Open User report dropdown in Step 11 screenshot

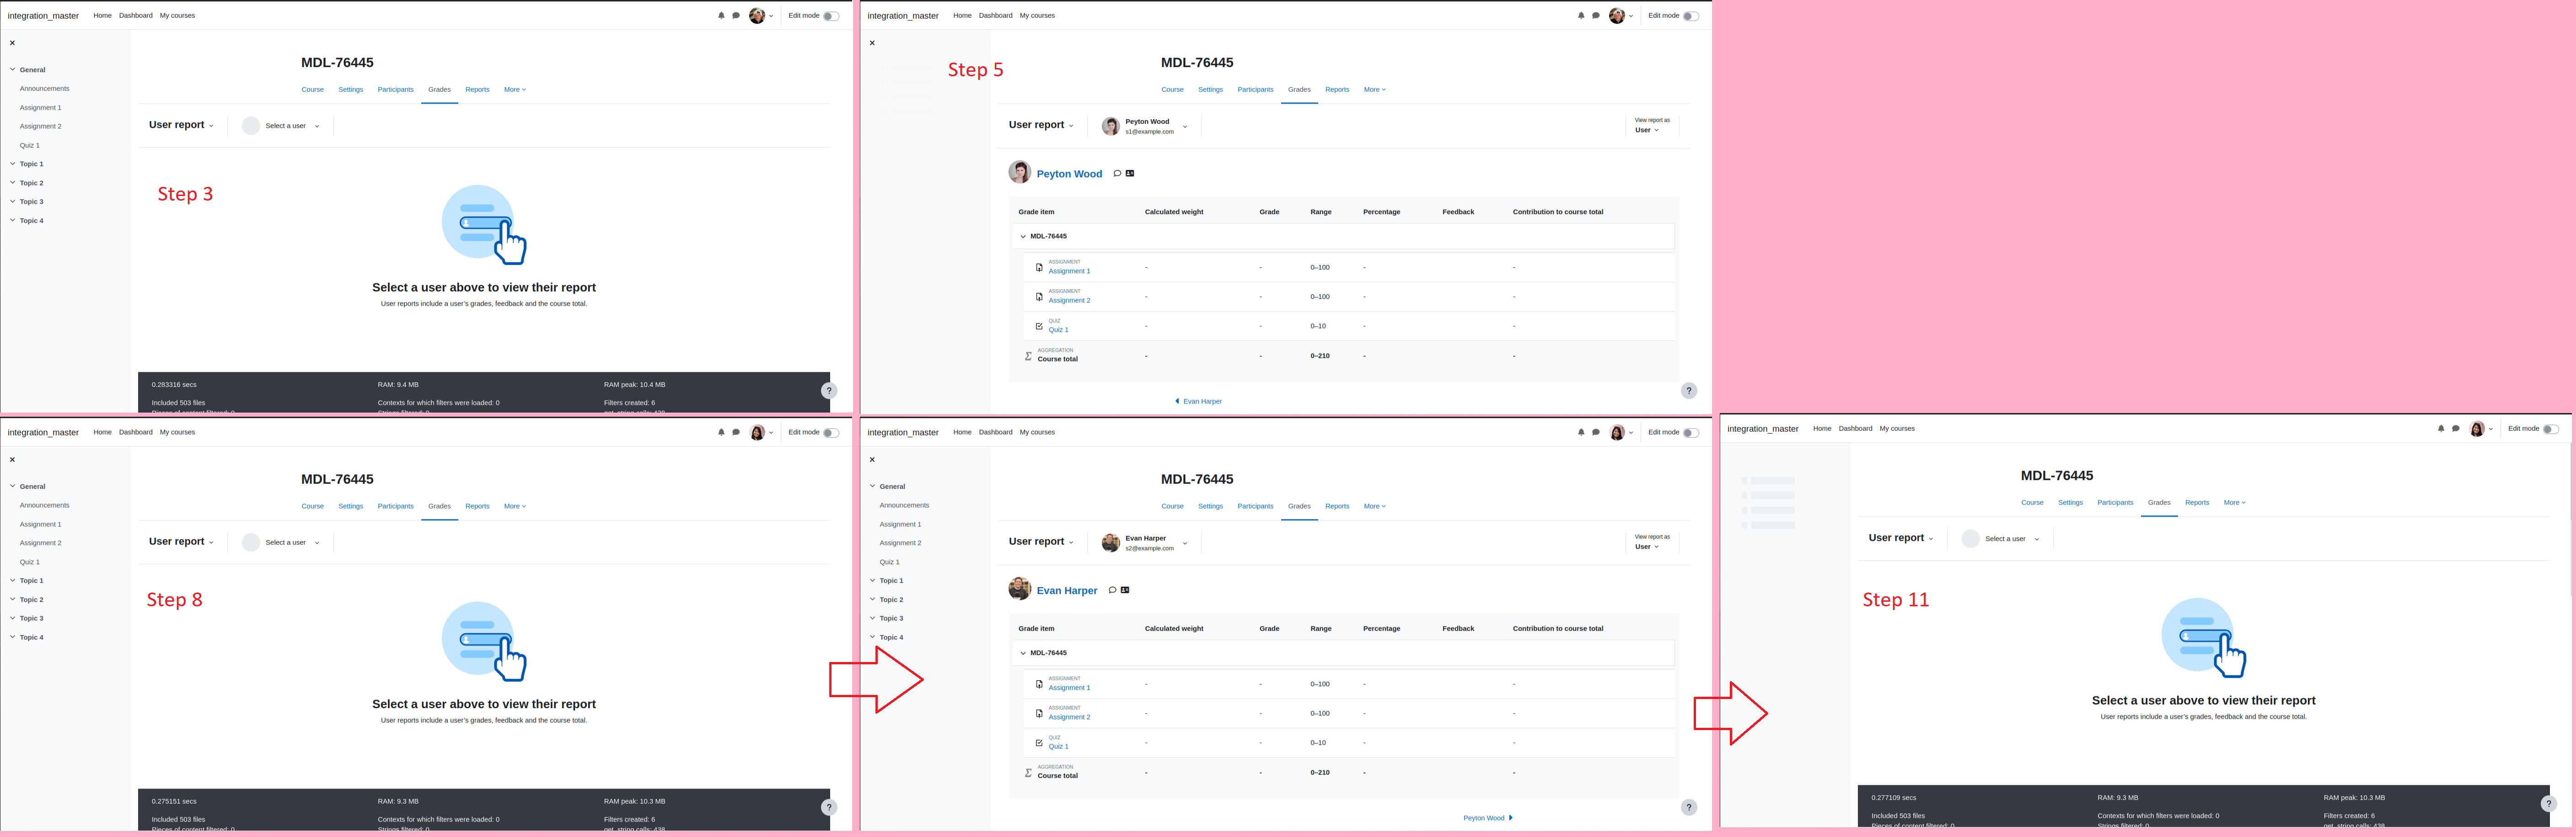click(1901, 538)
